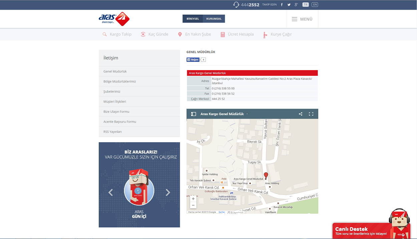Open Ücret Hesapla link
This screenshot has height=239, width=417.
(241, 34)
